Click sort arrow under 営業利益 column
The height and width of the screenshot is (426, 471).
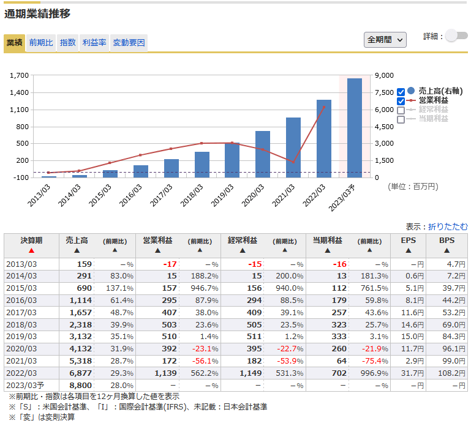coord(157,250)
